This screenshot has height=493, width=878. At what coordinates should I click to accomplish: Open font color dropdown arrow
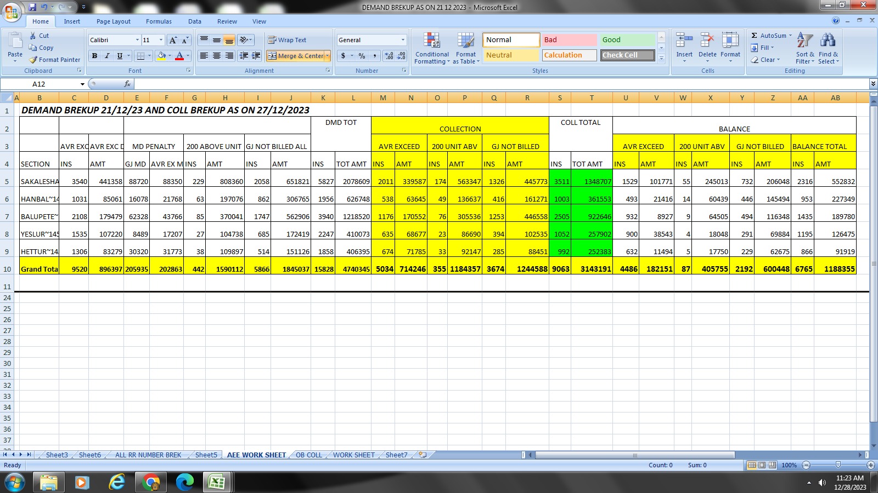point(188,56)
